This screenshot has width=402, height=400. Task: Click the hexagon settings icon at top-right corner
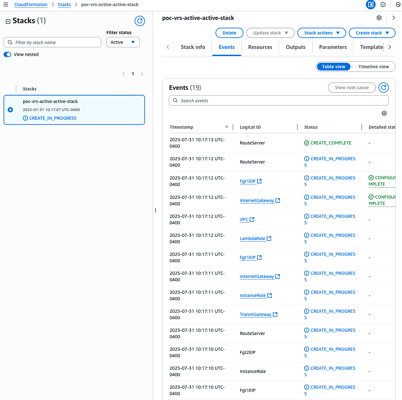tap(398, 5)
